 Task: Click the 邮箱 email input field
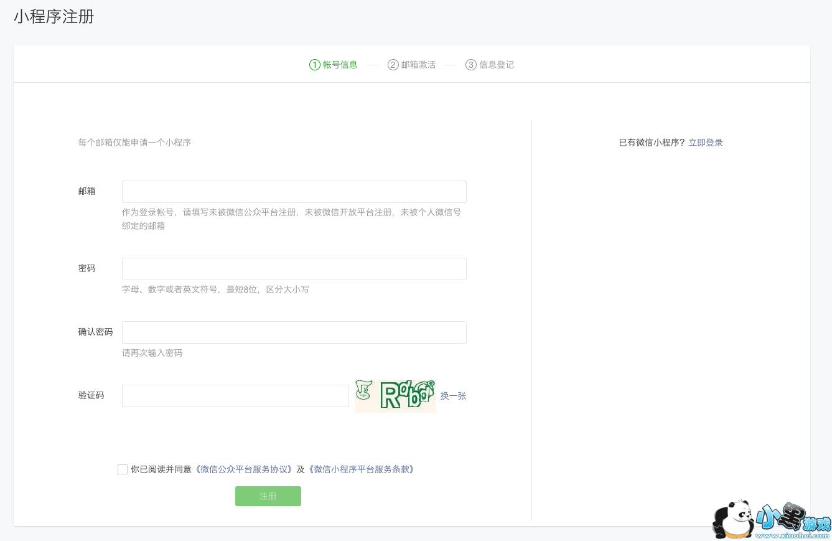tap(294, 192)
